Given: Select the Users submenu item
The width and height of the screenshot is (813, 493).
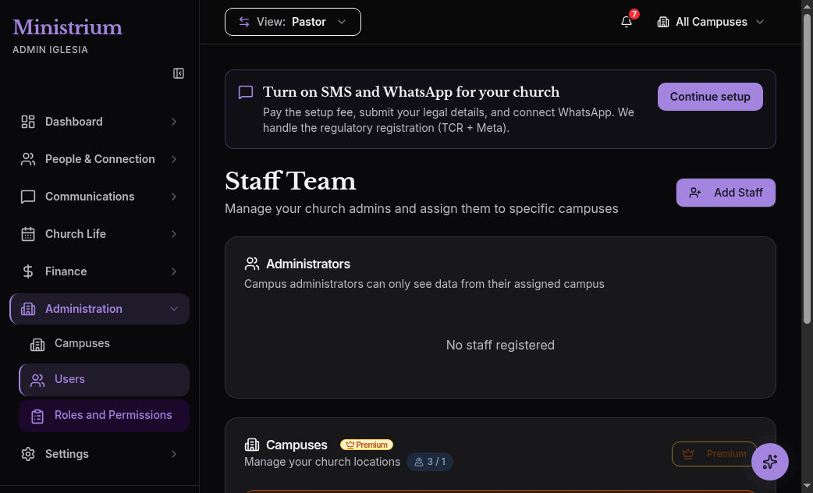Looking at the screenshot, I should click(105, 379).
